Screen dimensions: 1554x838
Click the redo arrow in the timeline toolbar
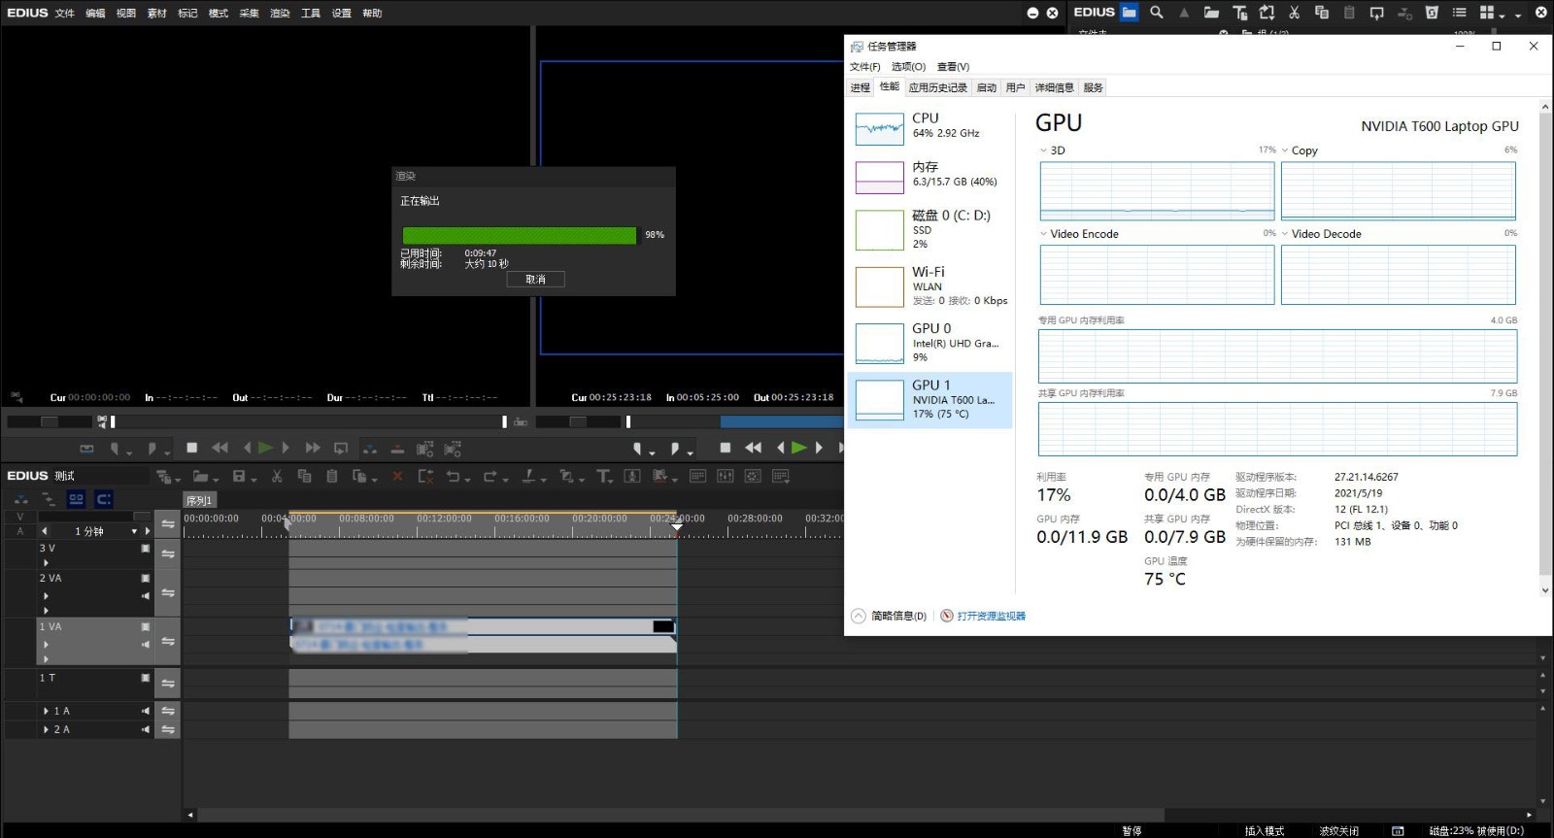[x=490, y=476]
